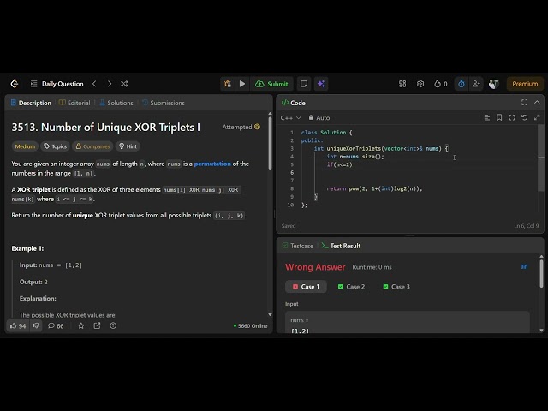Switch to the Test Result tab
Viewport: 548px width, 411px height.
341,246
